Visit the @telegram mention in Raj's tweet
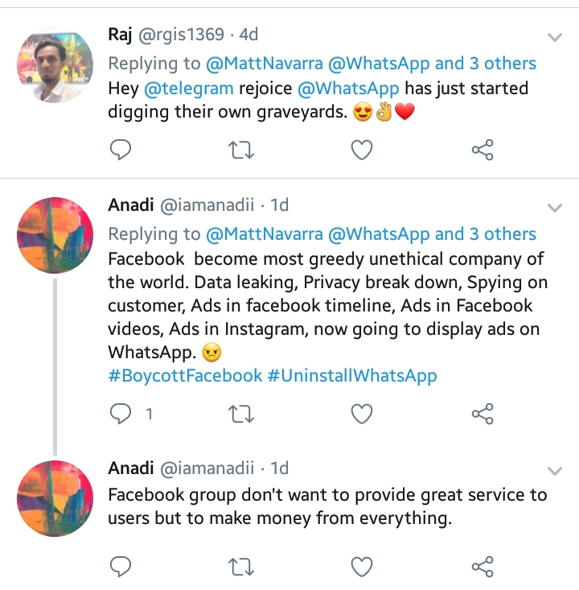Viewport: 579px width, 590px height. pyautogui.click(x=188, y=89)
